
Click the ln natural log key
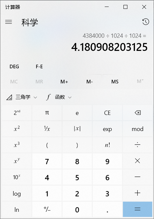pyautogui.click(x=17, y=209)
